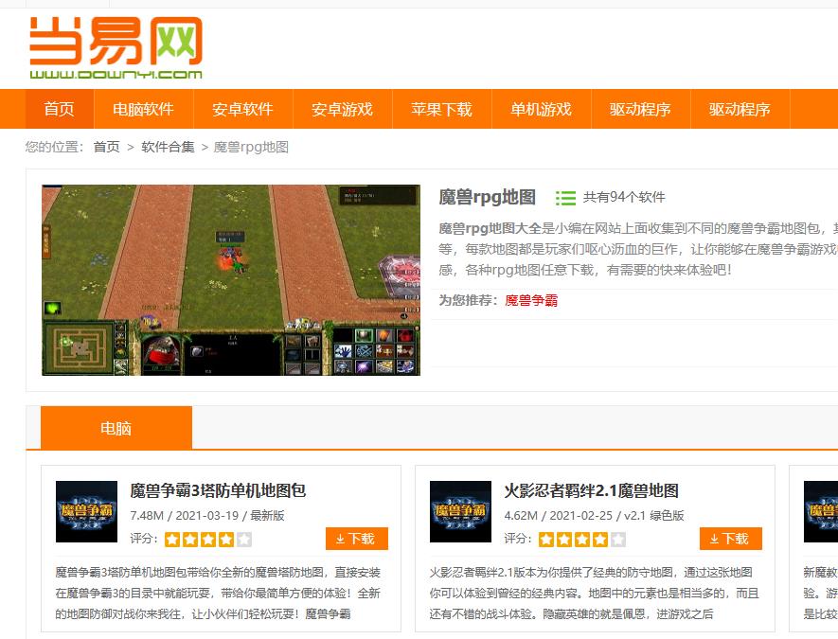Open the Warcraft game screenshot banner image

click(x=231, y=280)
